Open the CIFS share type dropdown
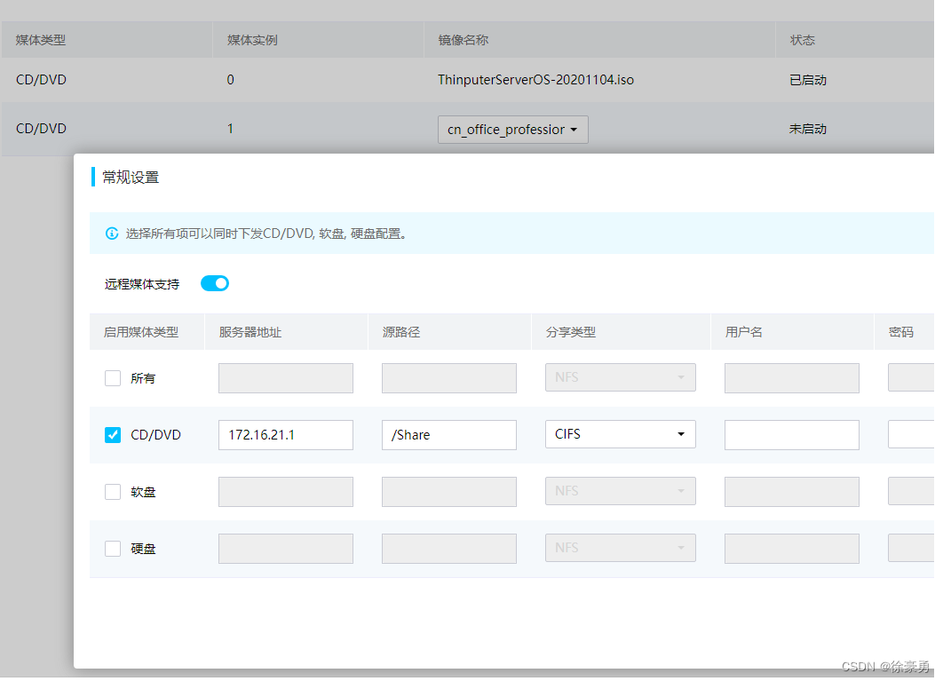The image size is (943, 681). [620, 434]
